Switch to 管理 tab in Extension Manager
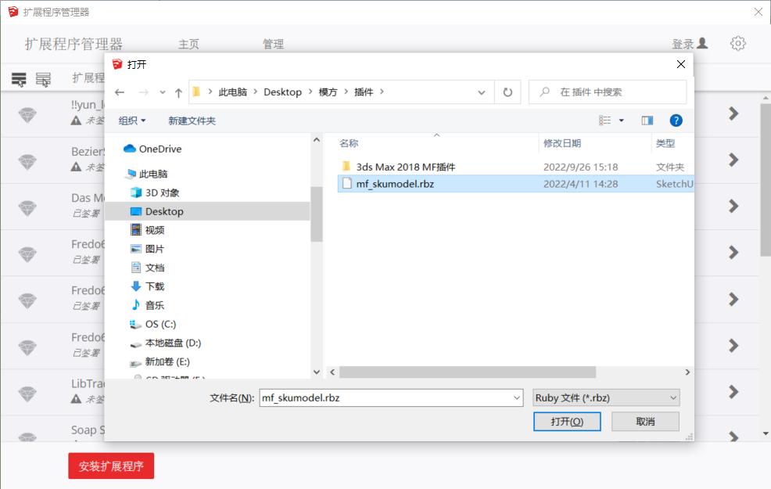The height and width of the screenshot is (489, 771). 273,45
